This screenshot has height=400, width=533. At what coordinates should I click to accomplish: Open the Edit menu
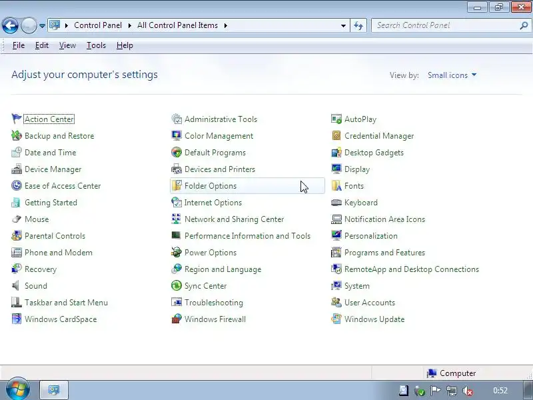[x=42, y=45]
